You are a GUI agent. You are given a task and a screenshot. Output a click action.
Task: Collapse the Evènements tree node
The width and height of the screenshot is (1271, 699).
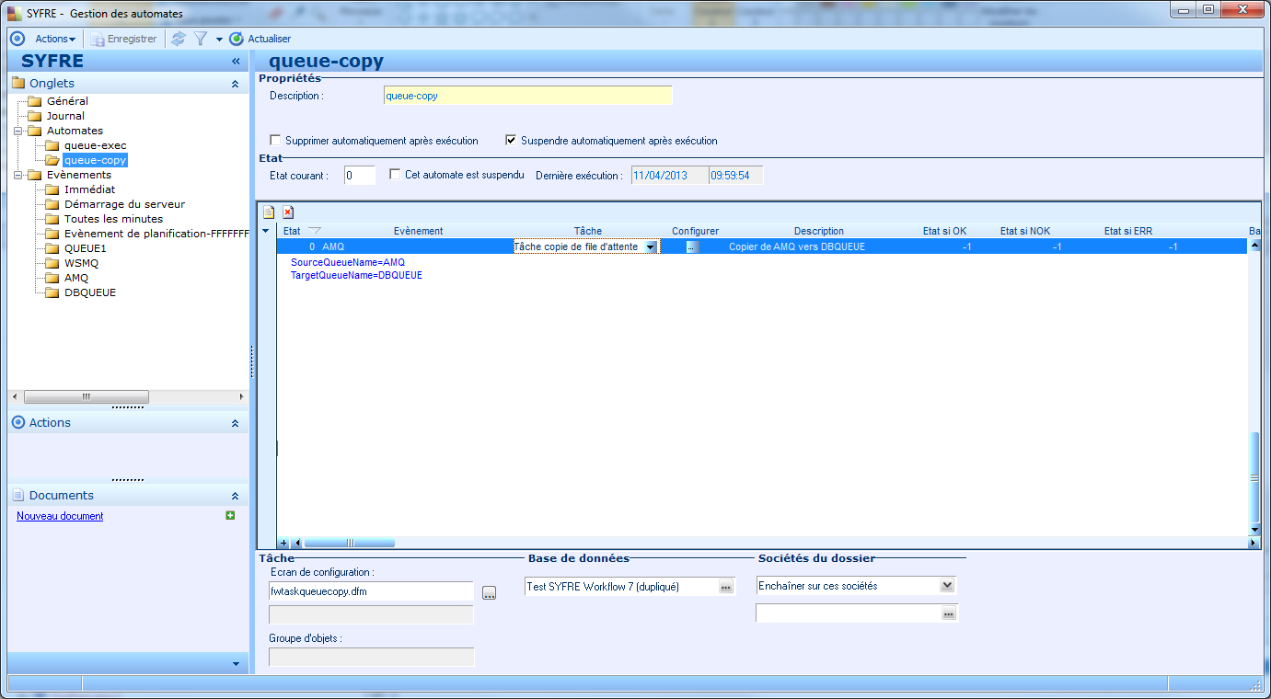tap(17, 175)
